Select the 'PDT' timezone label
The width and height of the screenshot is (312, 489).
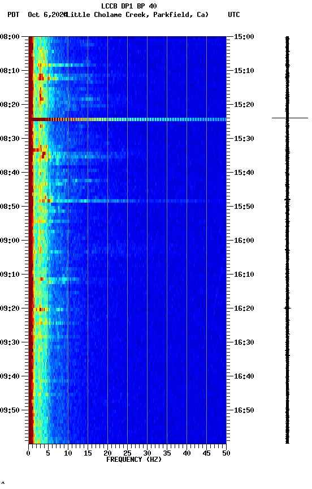14,15
